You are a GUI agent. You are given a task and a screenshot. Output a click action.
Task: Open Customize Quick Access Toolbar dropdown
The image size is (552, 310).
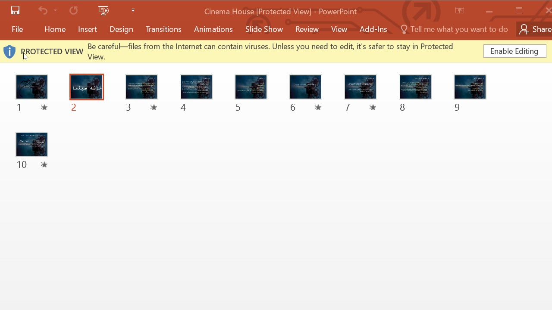(133, 10)
